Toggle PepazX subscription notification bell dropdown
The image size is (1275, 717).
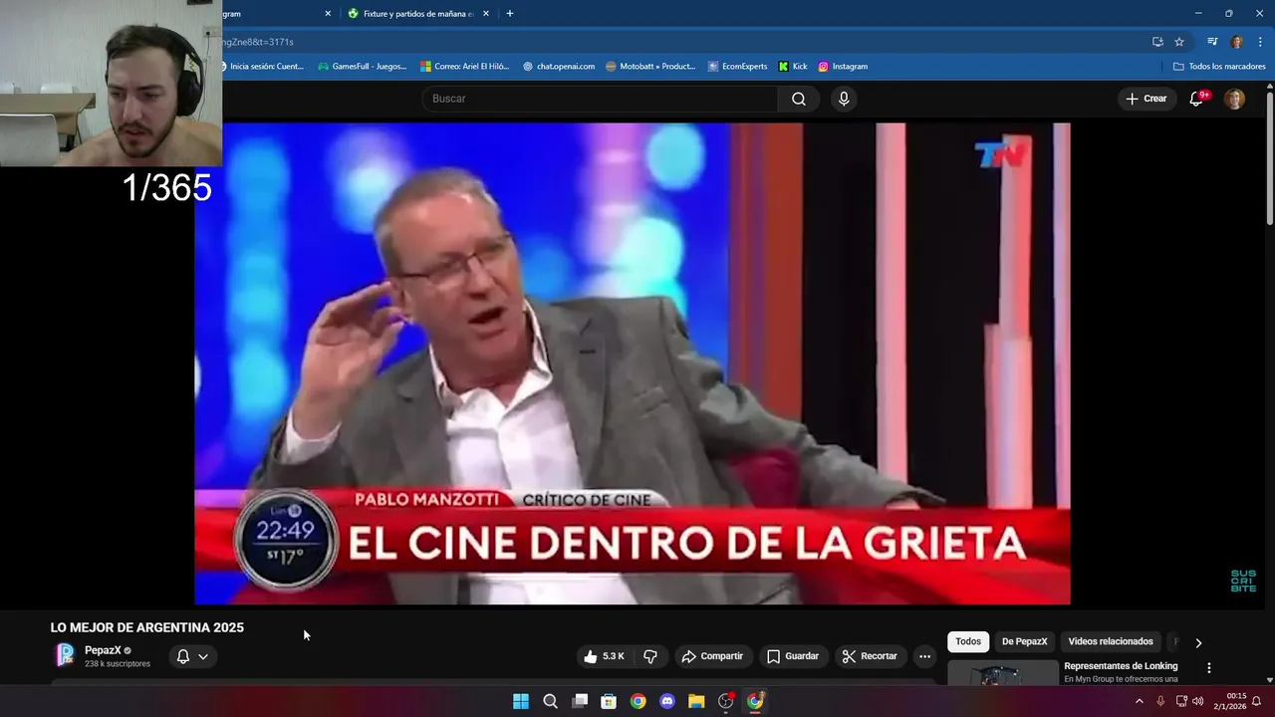(x=192, y=656)
